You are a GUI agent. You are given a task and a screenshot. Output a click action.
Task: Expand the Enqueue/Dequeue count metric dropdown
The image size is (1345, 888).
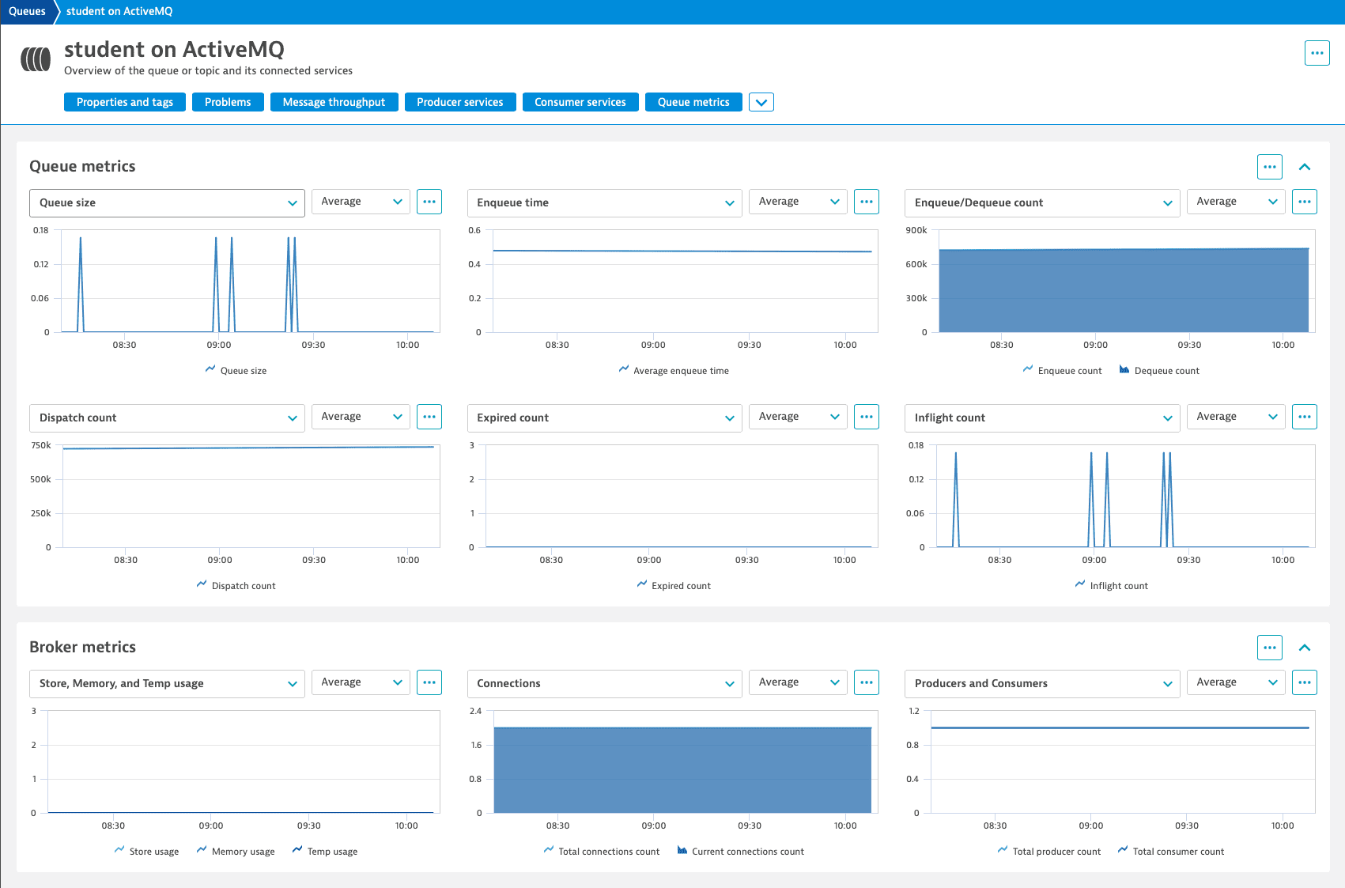coord(1042,203)
